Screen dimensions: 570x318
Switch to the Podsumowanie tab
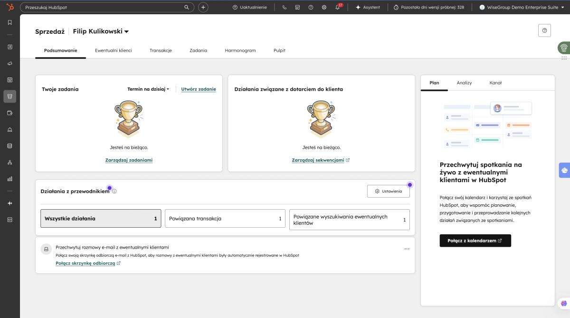click(61, 50)
